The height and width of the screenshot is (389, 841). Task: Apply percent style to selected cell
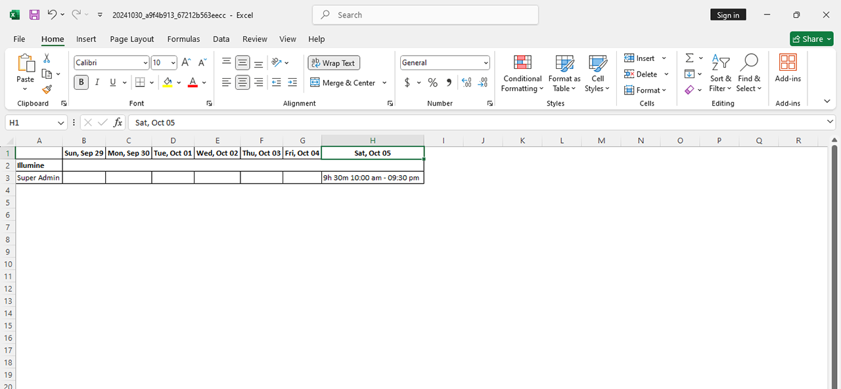(x=432, y=83)
